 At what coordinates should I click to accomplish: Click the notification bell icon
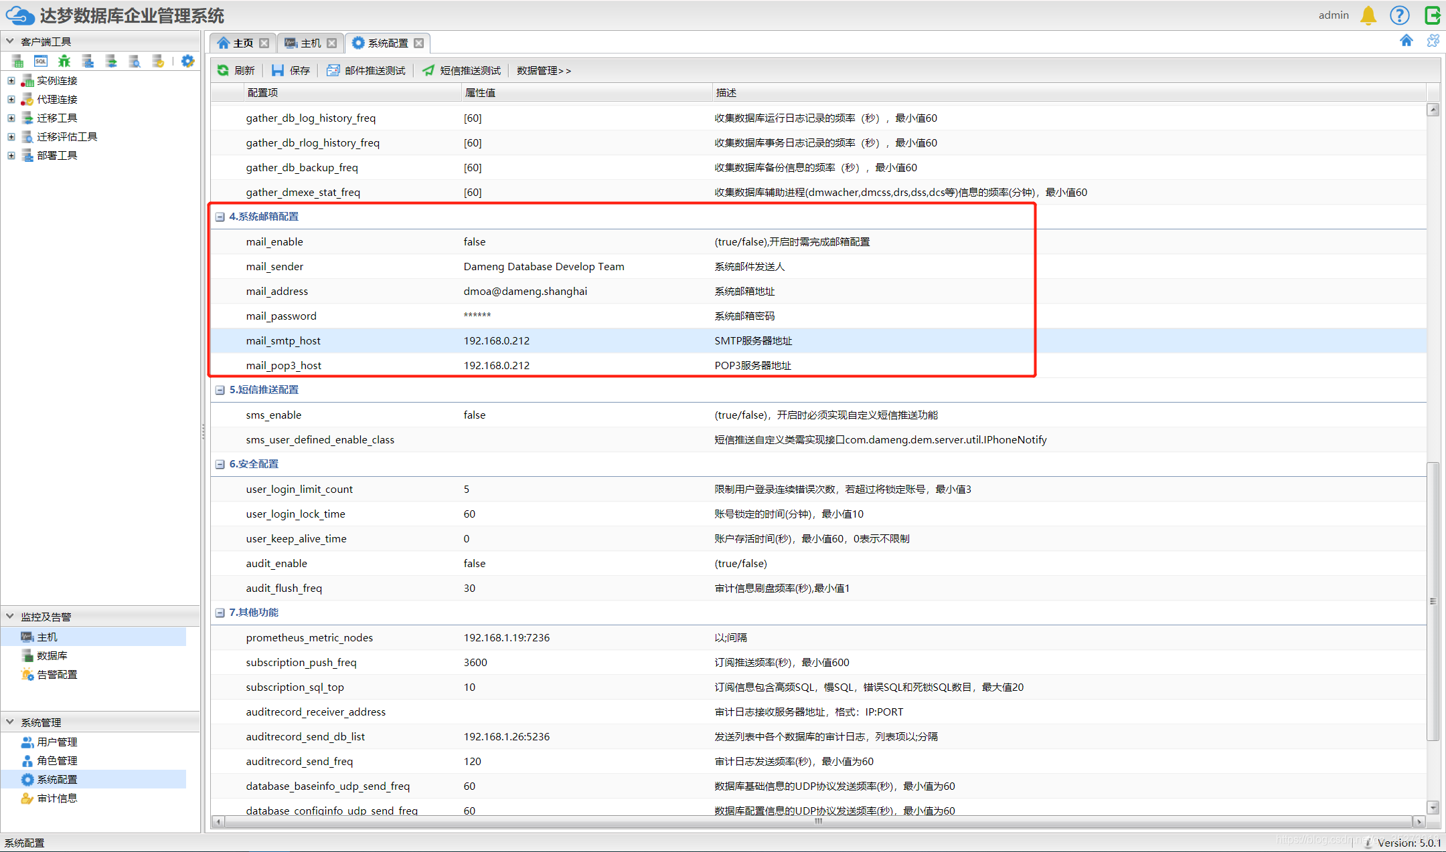point(1368,15)
